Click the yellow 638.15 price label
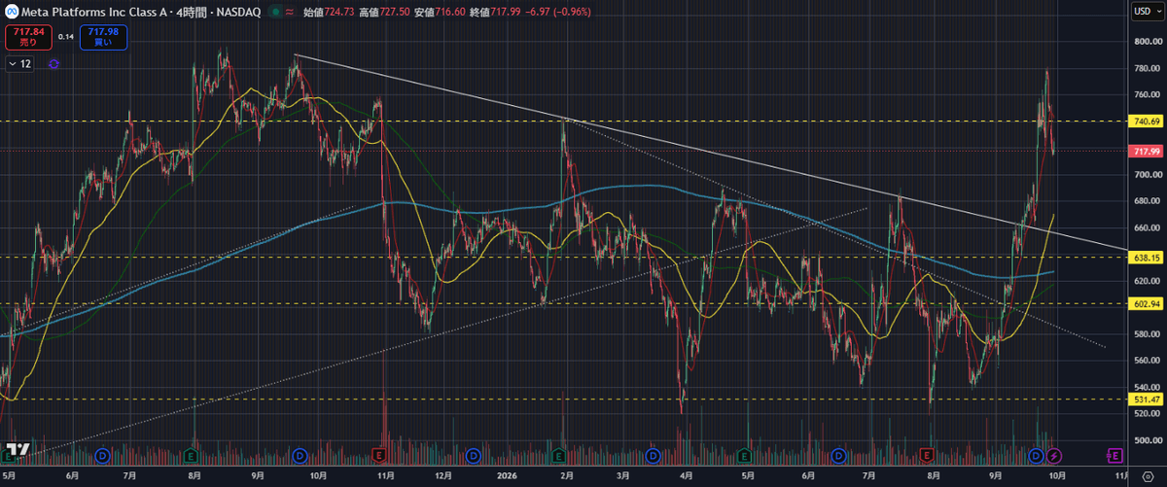1167x487 pixels. tap(1148, 258)
